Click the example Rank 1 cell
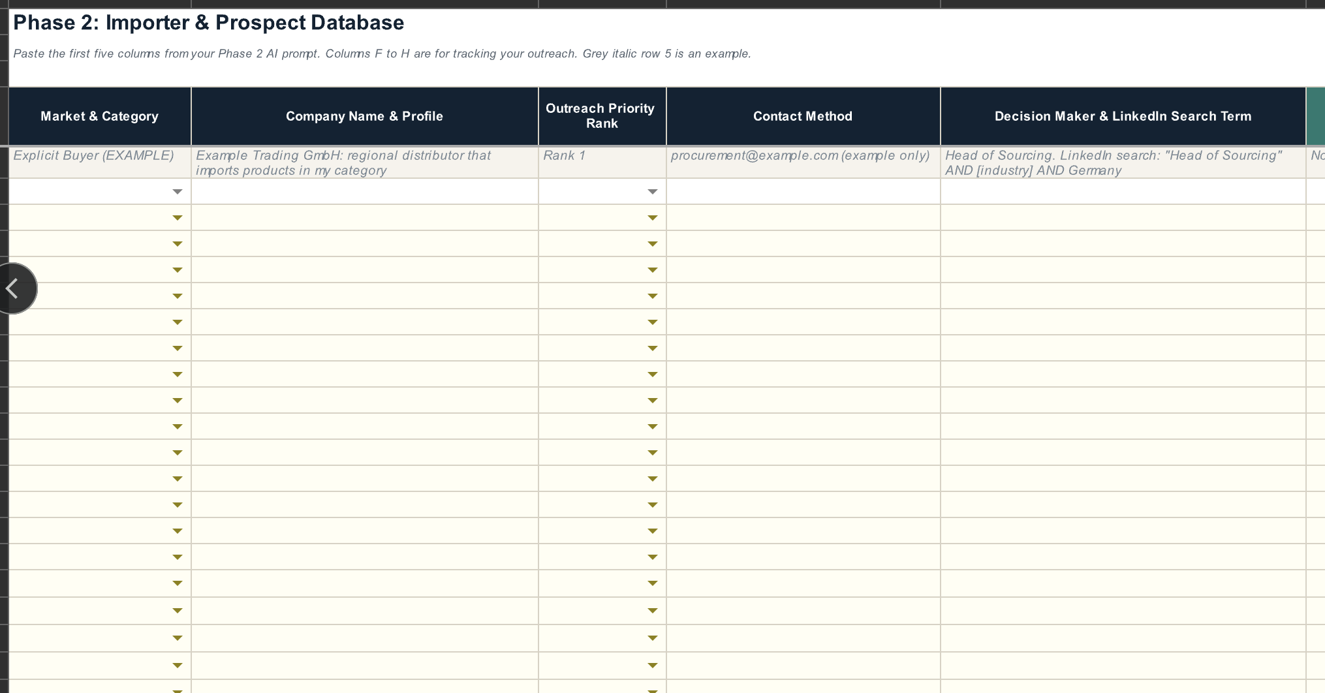The width and height of the screenshot is (1325, 693). coord(602,162)
